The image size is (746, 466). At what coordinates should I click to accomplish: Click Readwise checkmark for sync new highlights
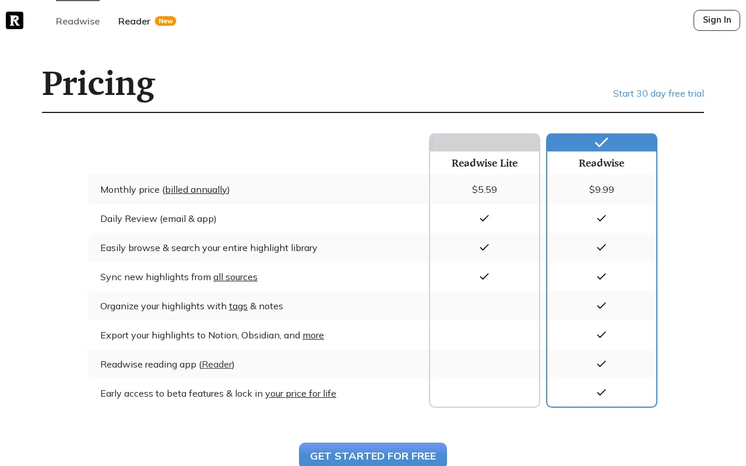[601, 277]
